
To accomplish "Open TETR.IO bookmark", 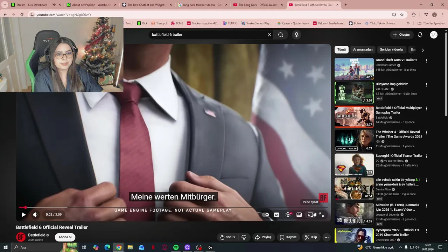I will pyautogui.click(x=230, y=23).
